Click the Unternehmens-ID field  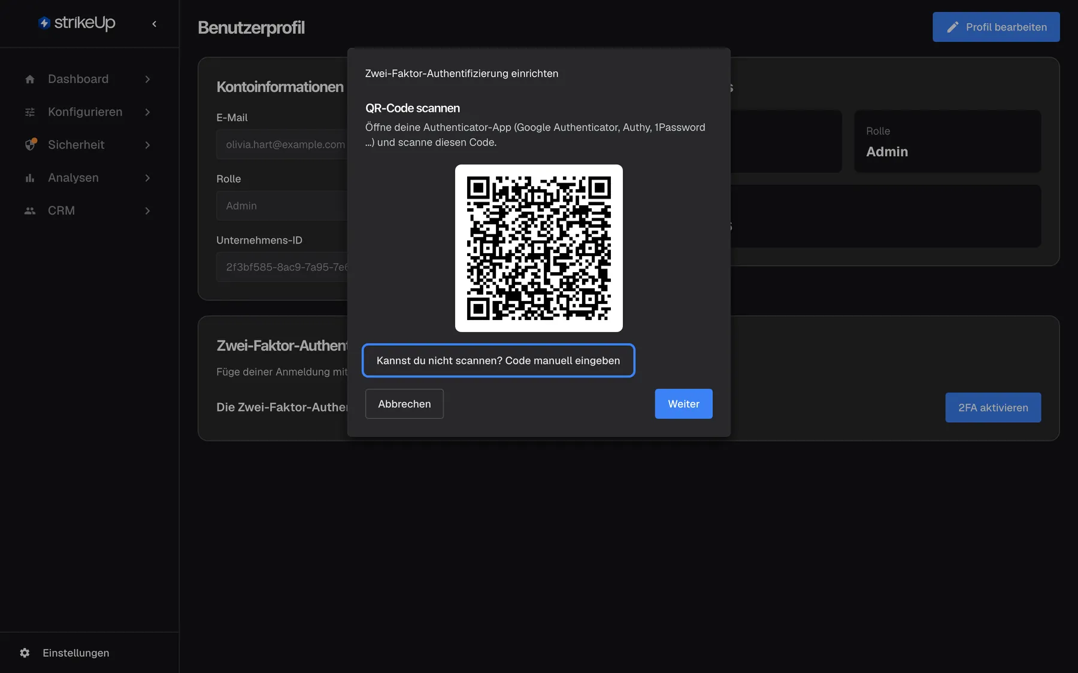[x=282, y=267]
